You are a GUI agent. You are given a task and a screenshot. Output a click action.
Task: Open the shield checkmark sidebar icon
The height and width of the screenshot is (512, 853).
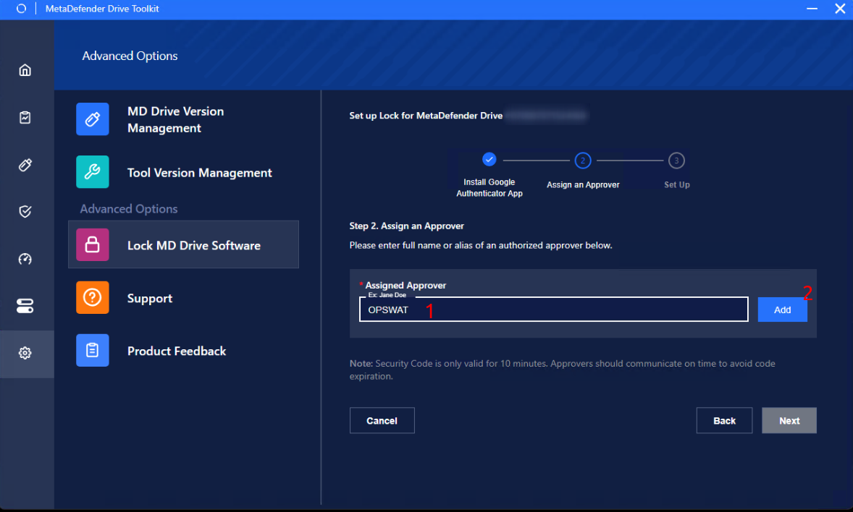(25, 211)
